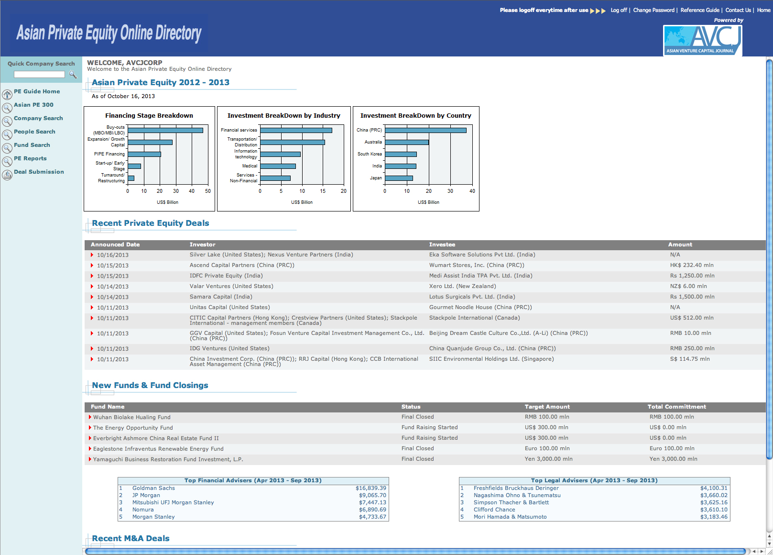The image size is (773, 555).
Task: Click the Investment BreakDown by Country chart
Action: point(416,159)
